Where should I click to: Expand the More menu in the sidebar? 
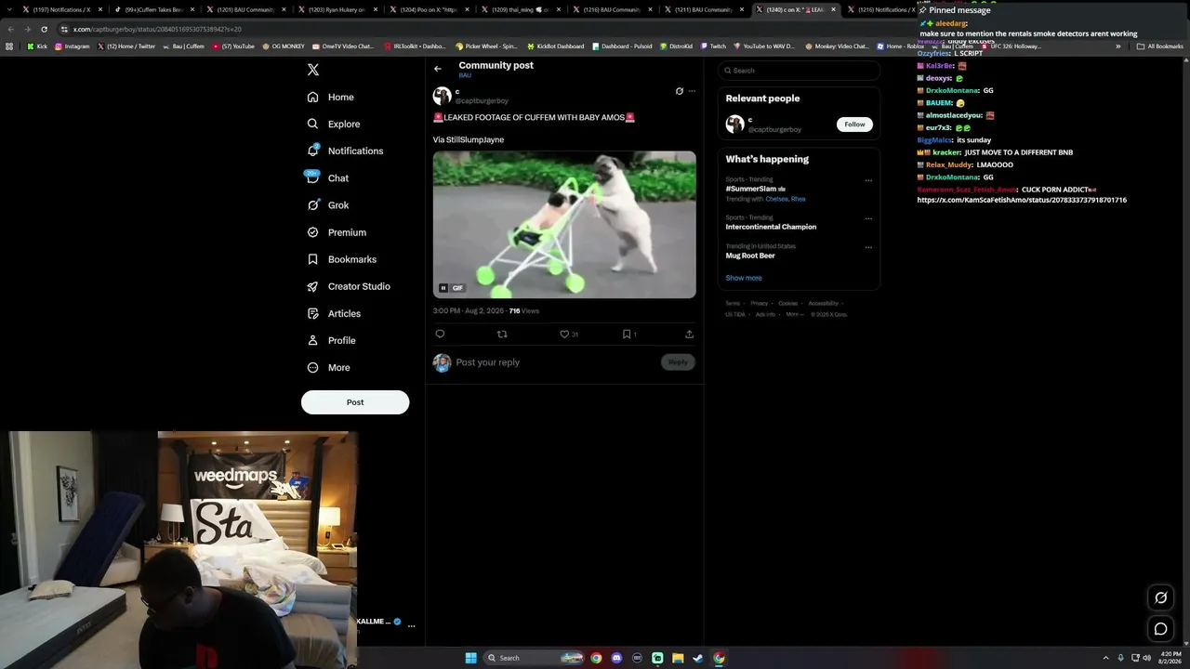point(329,367)
